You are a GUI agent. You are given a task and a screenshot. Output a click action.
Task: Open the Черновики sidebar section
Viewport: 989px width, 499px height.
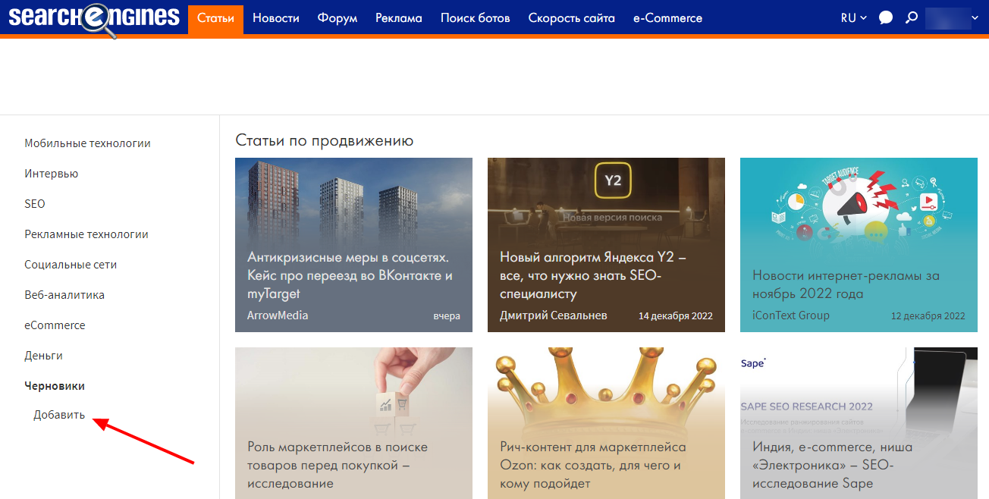(55, 386)
